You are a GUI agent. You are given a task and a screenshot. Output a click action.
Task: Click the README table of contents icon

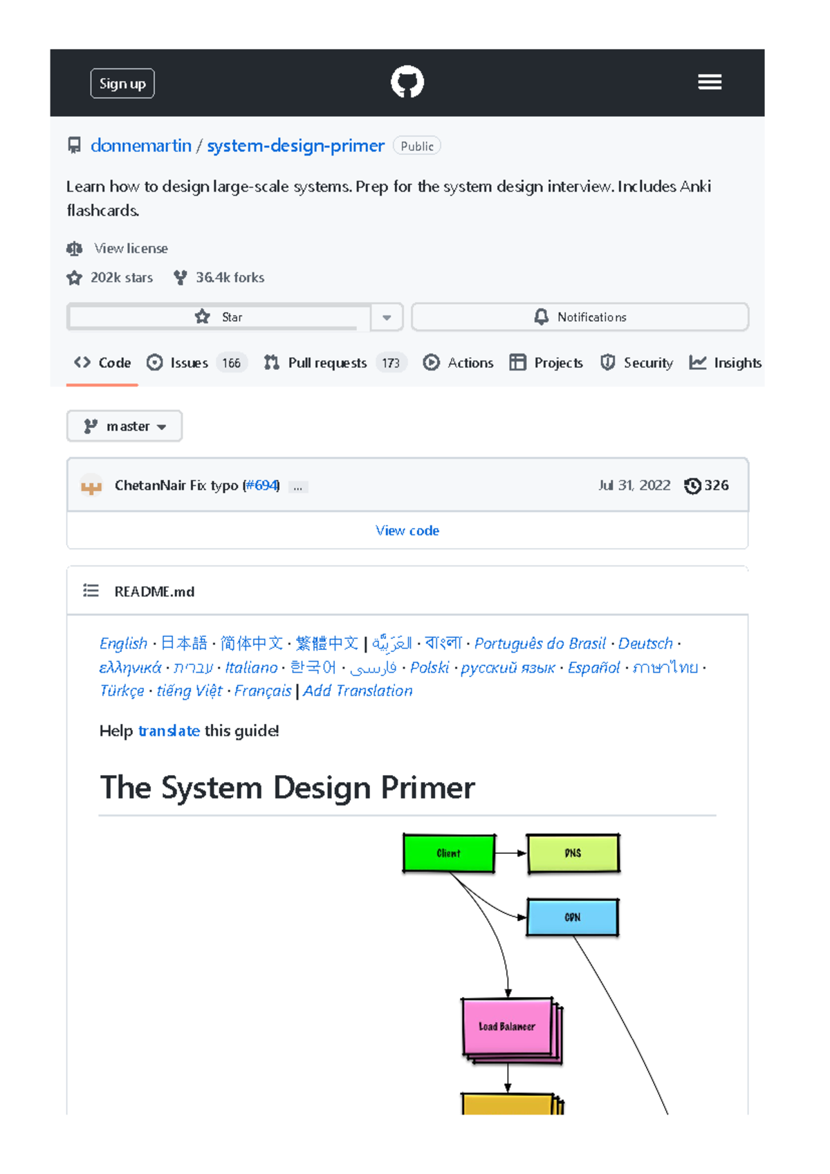tap(91, 590)
